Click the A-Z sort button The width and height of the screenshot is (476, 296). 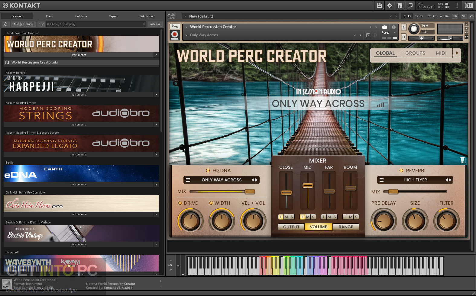coord(41,24)
